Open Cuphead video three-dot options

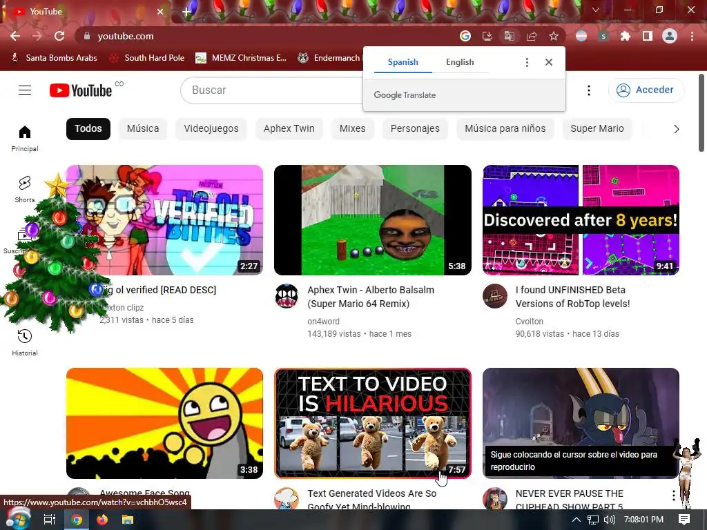(x=673, y=495)
